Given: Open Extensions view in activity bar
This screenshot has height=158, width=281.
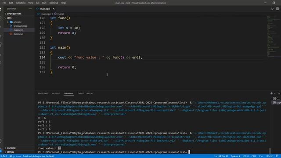Looking at the screenshot, I should tap(1, 44).
